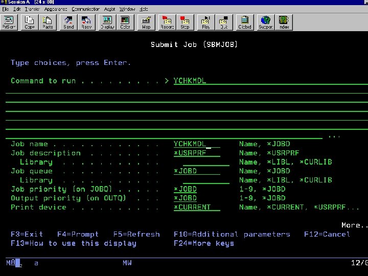Click the Session A title bar
The width and height of the screenshot is (368, 276).
(184, 3)
